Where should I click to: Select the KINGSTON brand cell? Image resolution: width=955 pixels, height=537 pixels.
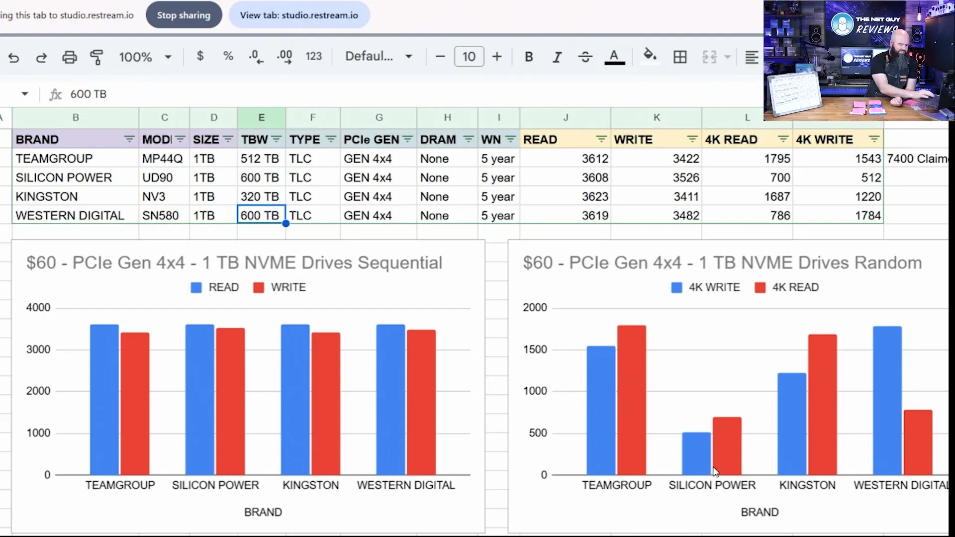76,196
